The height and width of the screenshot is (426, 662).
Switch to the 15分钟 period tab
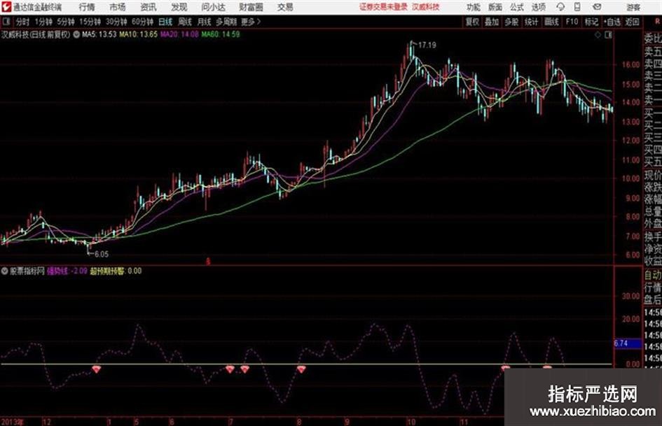(x=90, y=22)
